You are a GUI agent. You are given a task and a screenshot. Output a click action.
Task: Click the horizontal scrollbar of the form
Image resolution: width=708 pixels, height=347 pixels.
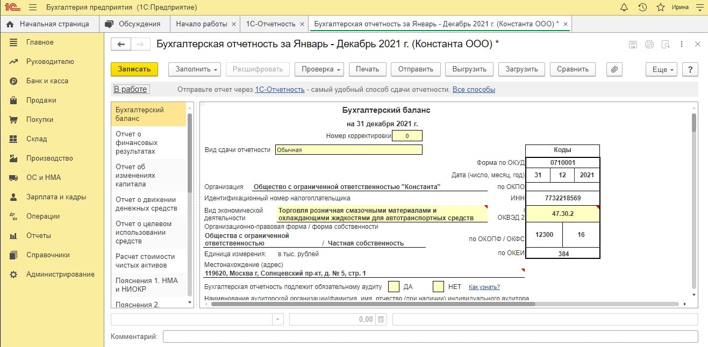[x=373, y=304]
